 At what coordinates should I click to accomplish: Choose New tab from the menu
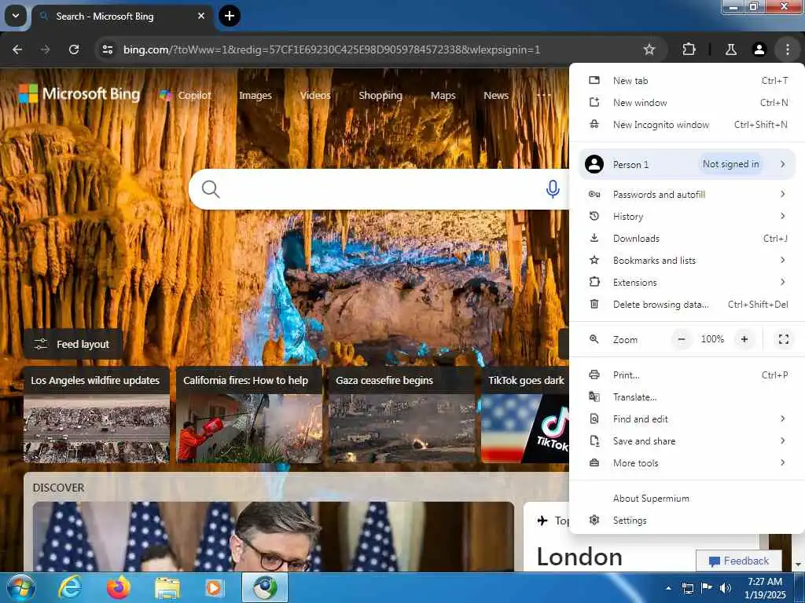click(x=687, y=81)
